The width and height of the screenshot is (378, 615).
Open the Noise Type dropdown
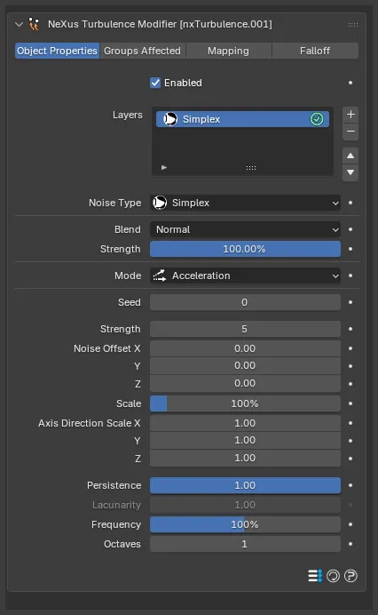(245, 203)
